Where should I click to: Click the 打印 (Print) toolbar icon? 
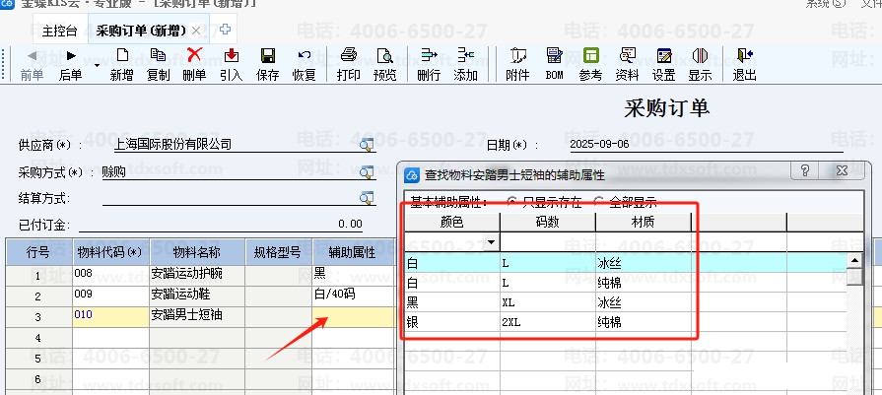(x=348, y=63)
